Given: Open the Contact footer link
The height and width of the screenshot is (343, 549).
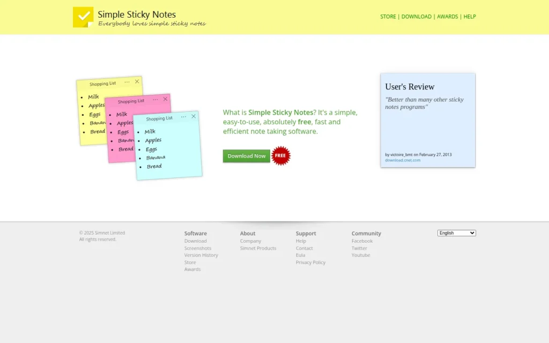Looking at the screenshot, I should point(305,248).
